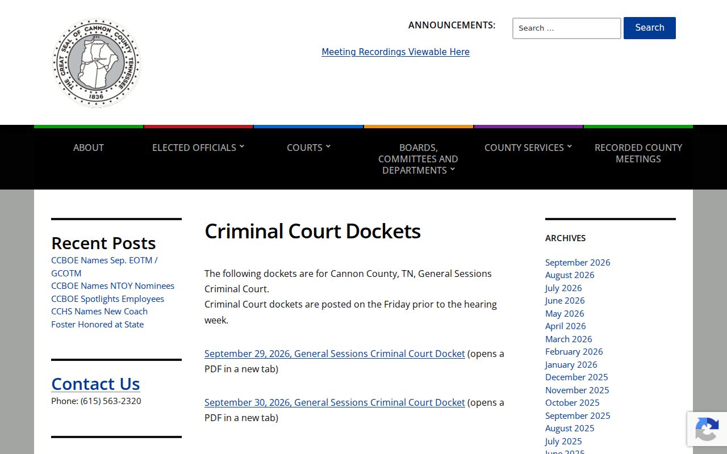The height and width of the screenshot is (454, 727).
Task: Open the June 2026 archive
Action: 565,301
